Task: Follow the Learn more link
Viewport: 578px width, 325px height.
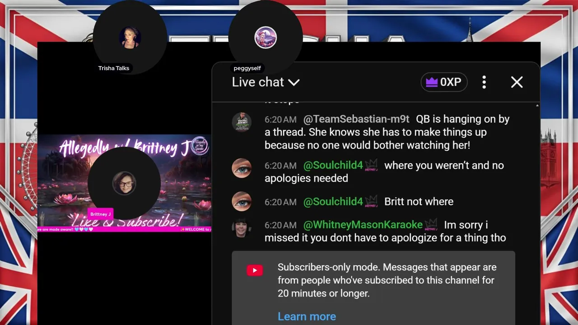Action: tap(307, 316)
